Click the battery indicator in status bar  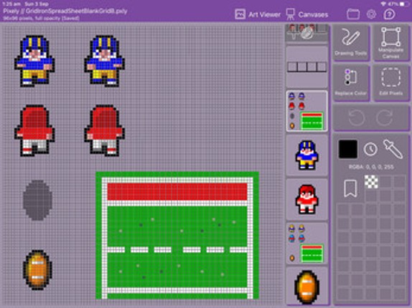(x=404, y=4)
